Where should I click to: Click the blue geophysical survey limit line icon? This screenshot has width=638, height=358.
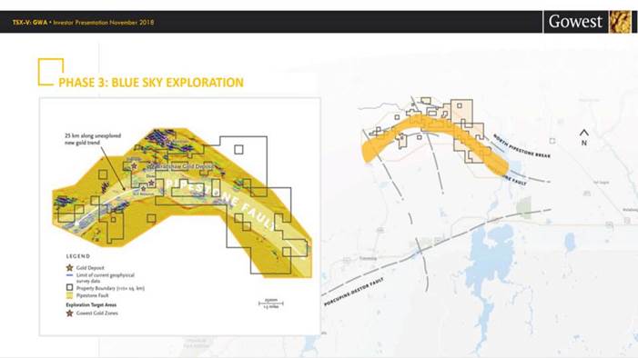[69, 275]
